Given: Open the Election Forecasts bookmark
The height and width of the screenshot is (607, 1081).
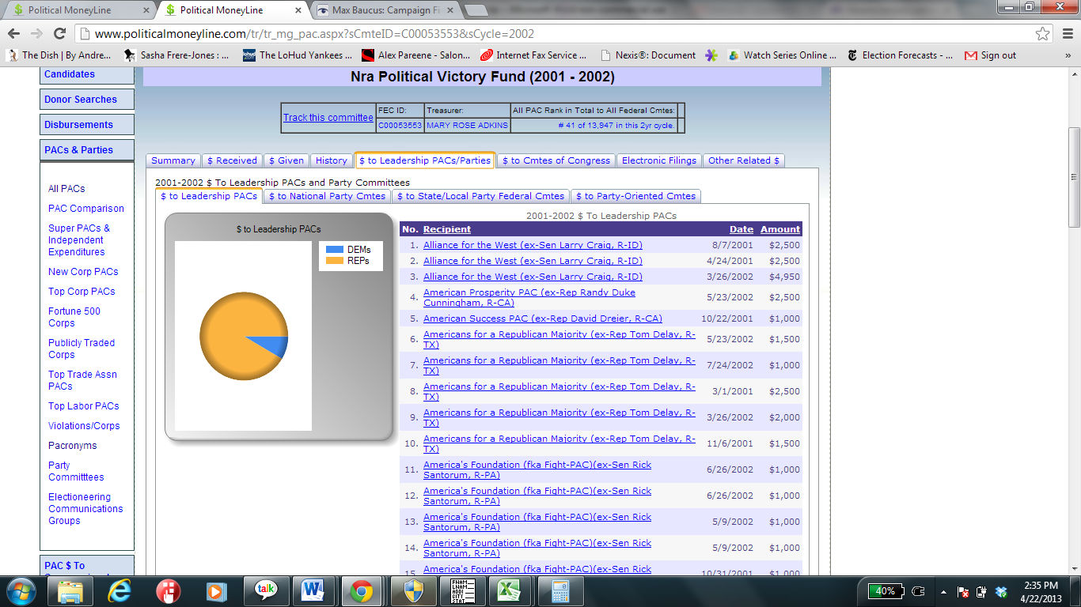Looking at the screenshot, I should (900, 55).
